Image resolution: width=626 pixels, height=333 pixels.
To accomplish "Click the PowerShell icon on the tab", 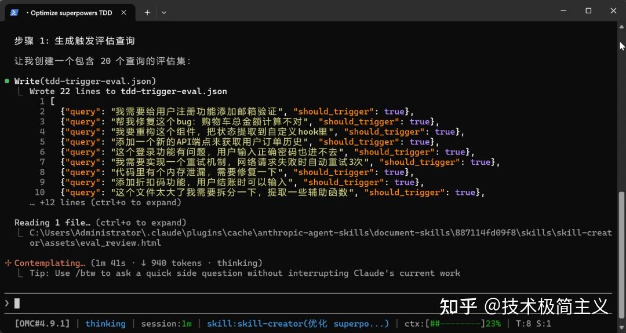I will (x=14, y=12).
